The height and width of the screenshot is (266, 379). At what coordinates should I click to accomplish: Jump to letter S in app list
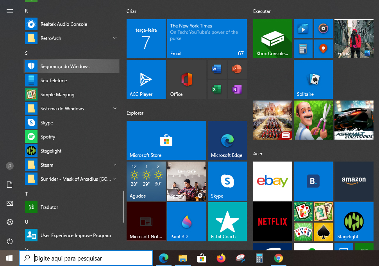[26, 53]
